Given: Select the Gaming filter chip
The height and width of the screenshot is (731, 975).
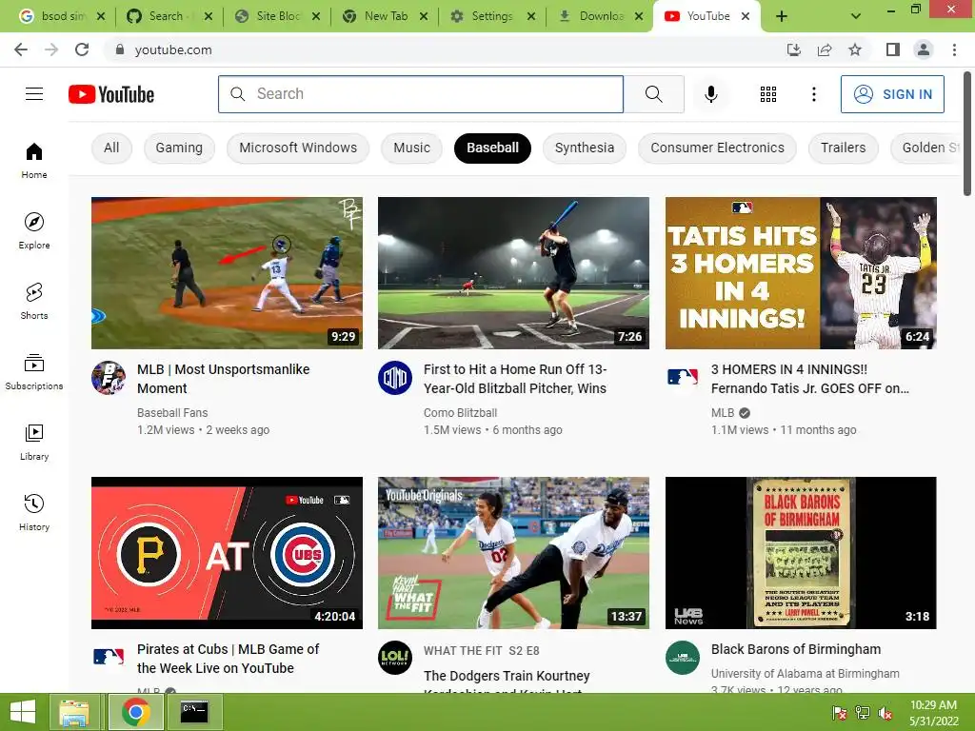Looking at the screenshot, I should pos(179,148).
